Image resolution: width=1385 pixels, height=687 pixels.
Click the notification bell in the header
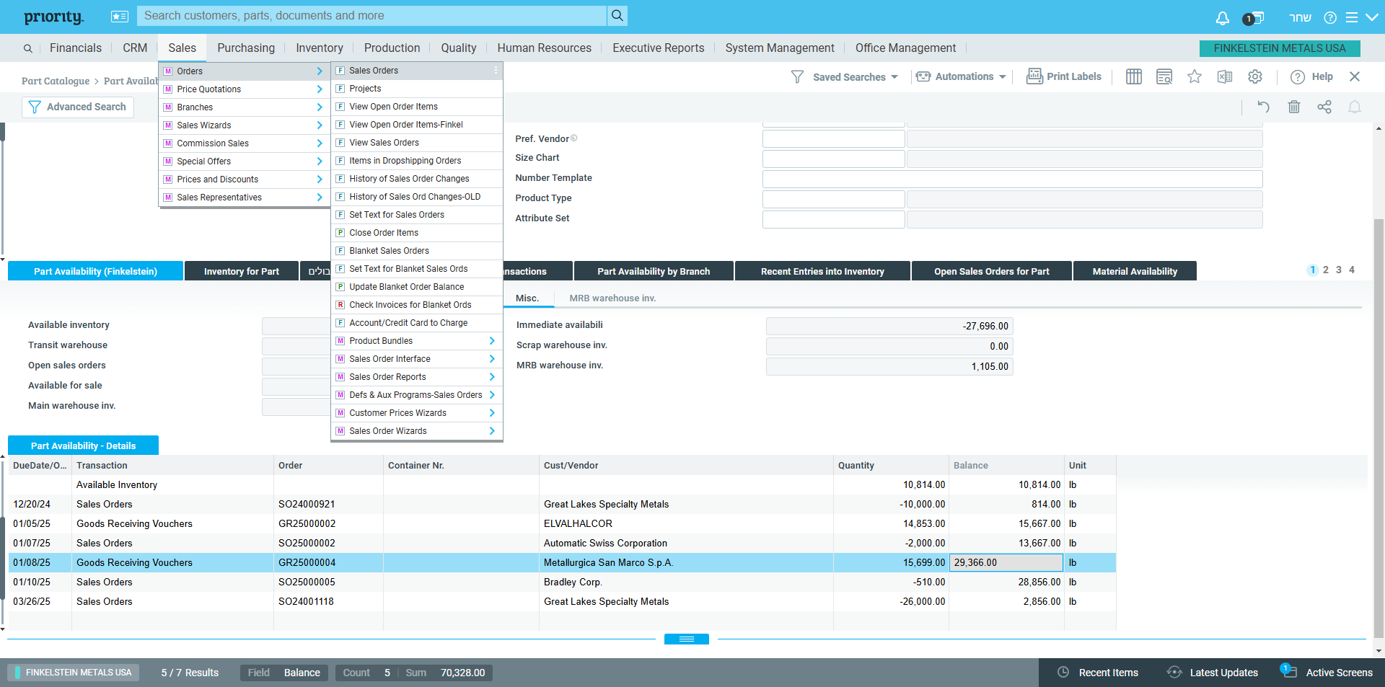click(x=1222, y=17)
